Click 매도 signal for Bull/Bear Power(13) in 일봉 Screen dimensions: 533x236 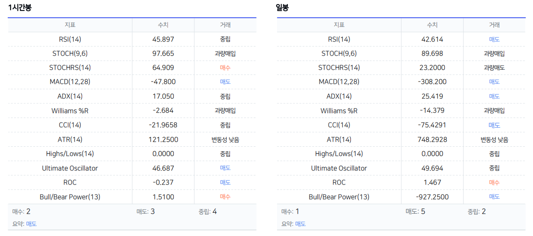click(494, 197)
